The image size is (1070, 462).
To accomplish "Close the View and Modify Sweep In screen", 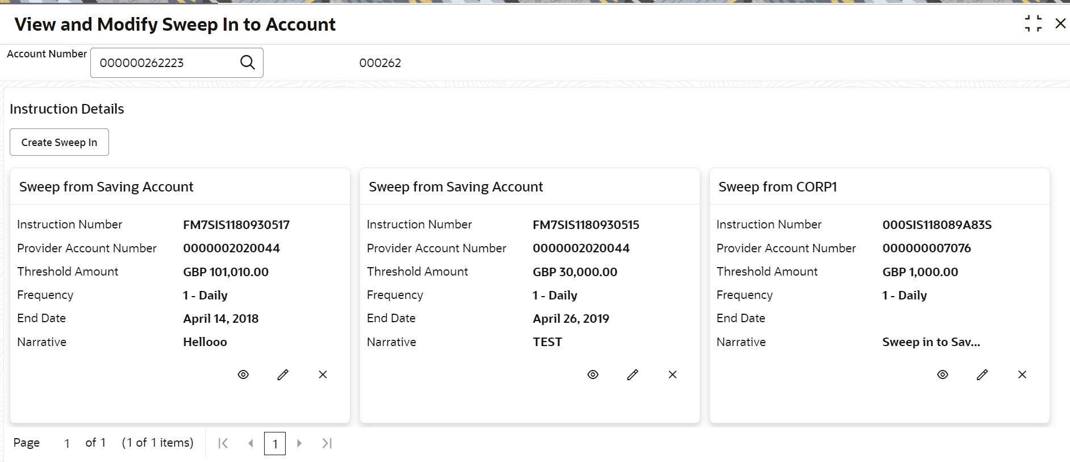I will 1060,24.
